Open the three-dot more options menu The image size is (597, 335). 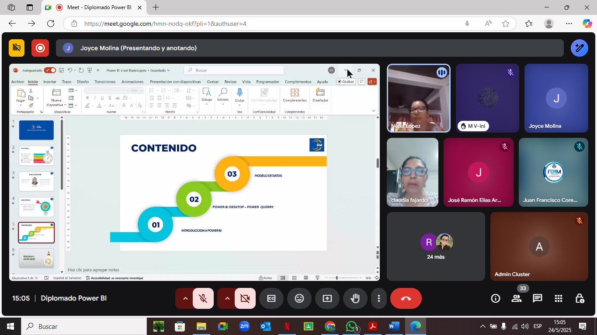point(379,298)
